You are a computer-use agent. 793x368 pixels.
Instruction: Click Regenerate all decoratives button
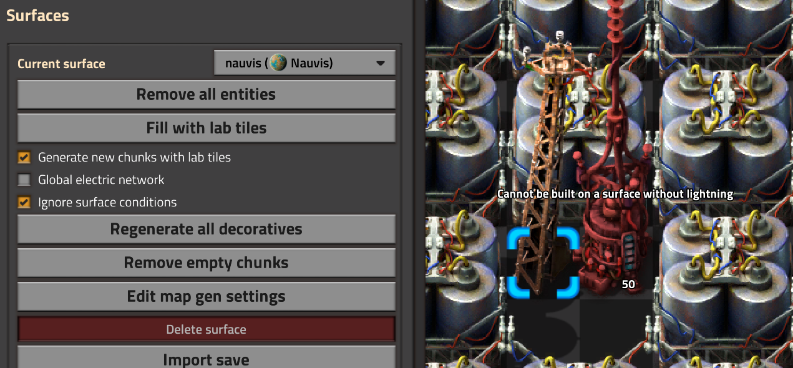point(206,229)
